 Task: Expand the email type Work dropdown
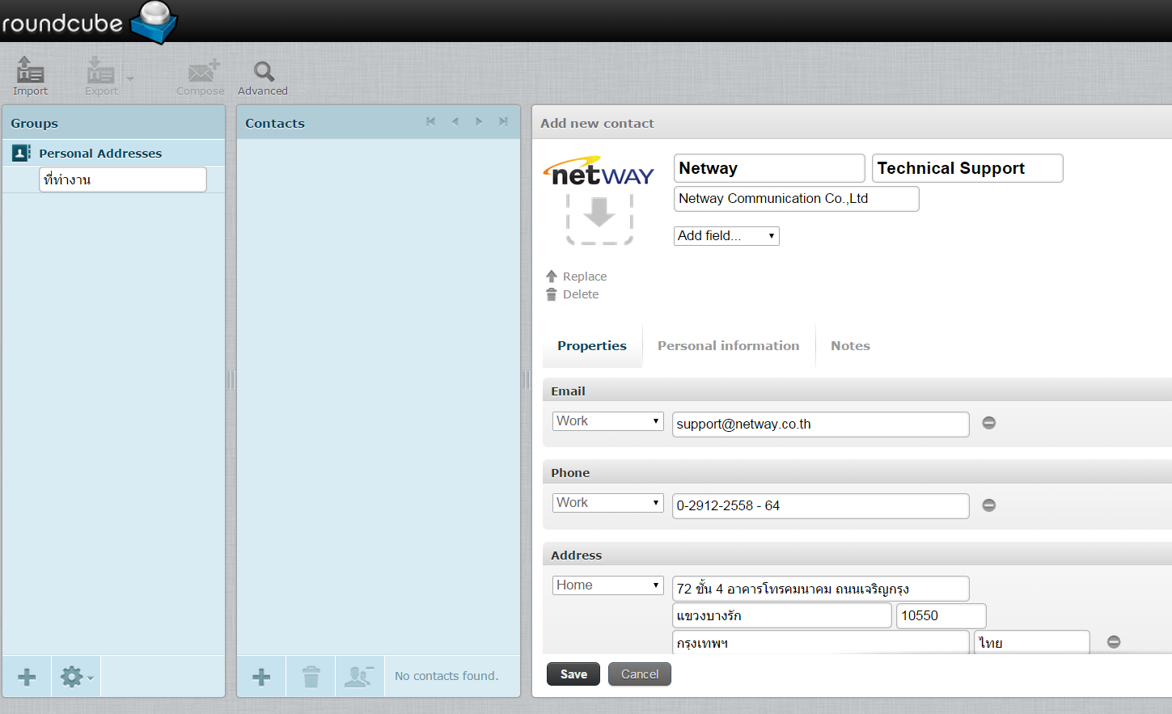[x=607, y=421]
